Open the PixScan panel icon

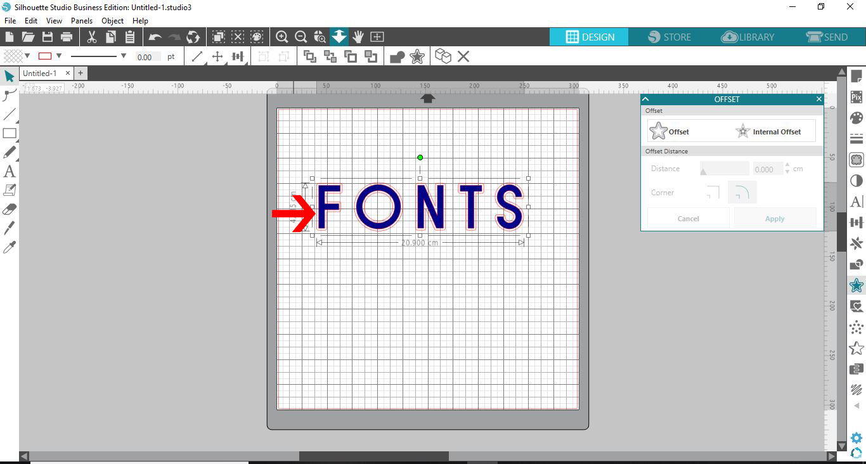pyautogui.click(x=856, y=97)
